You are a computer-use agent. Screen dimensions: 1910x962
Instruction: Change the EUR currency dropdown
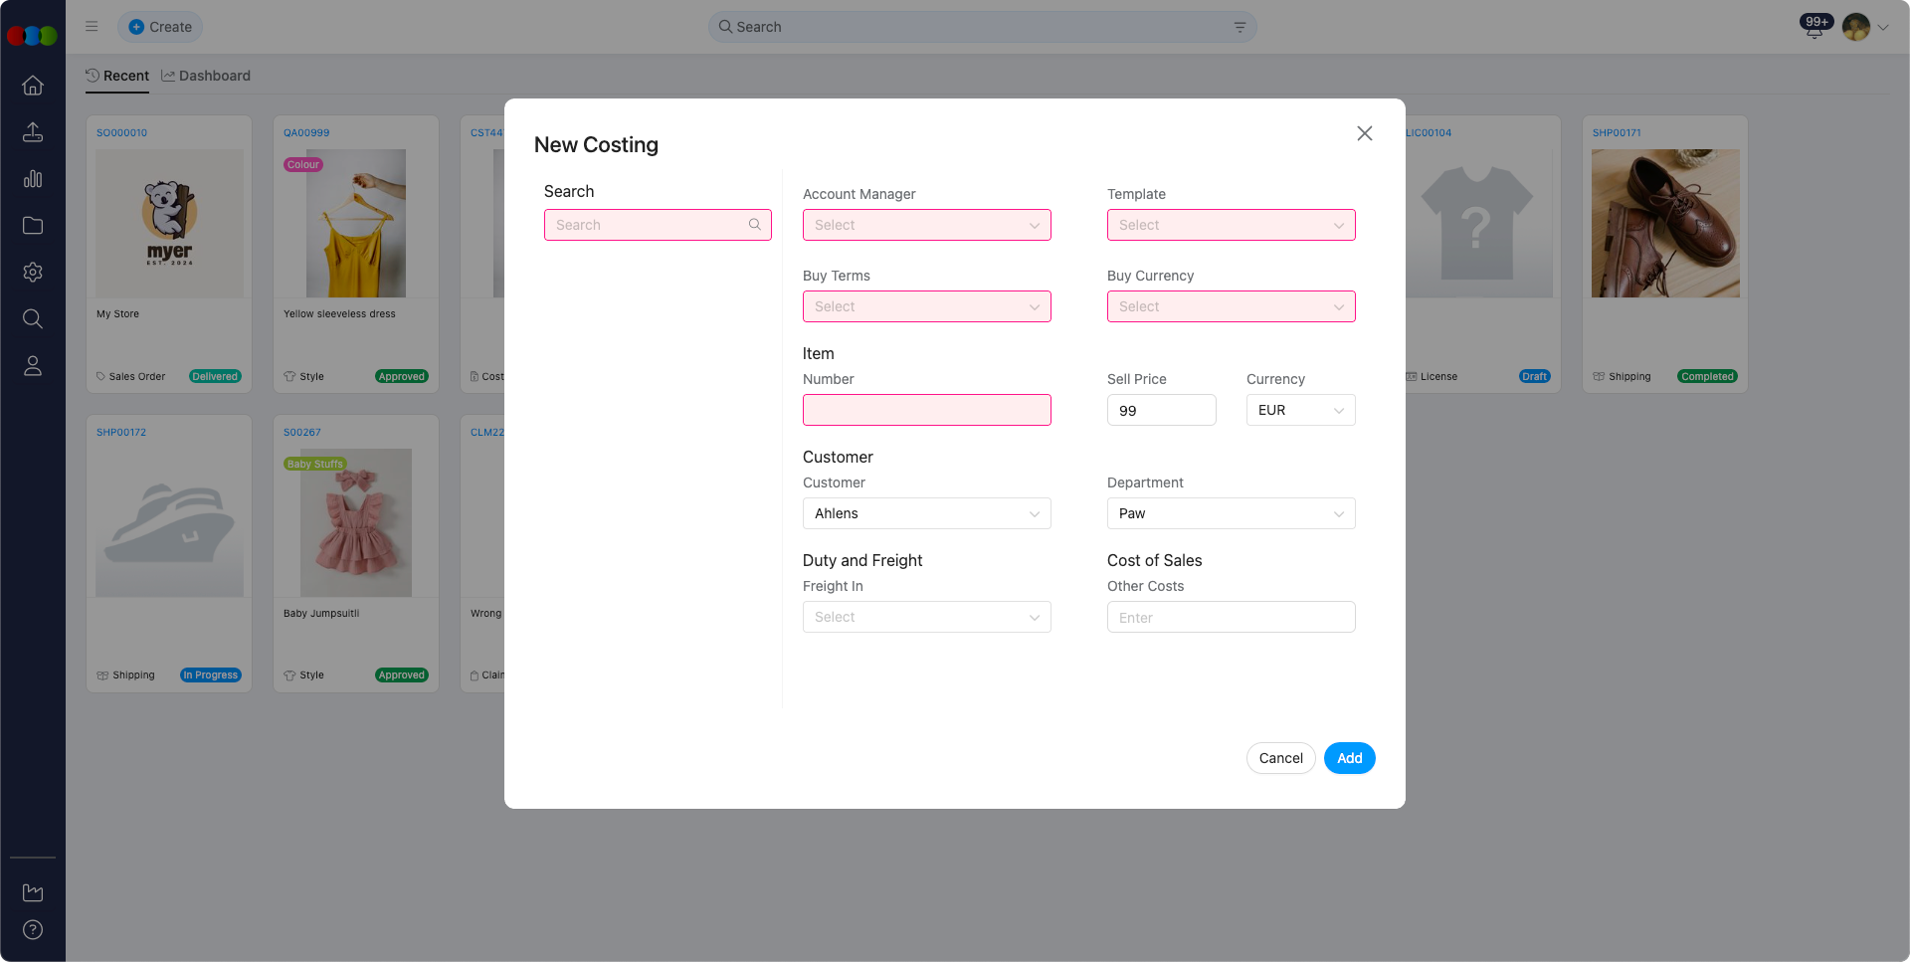coord(1300,410)
